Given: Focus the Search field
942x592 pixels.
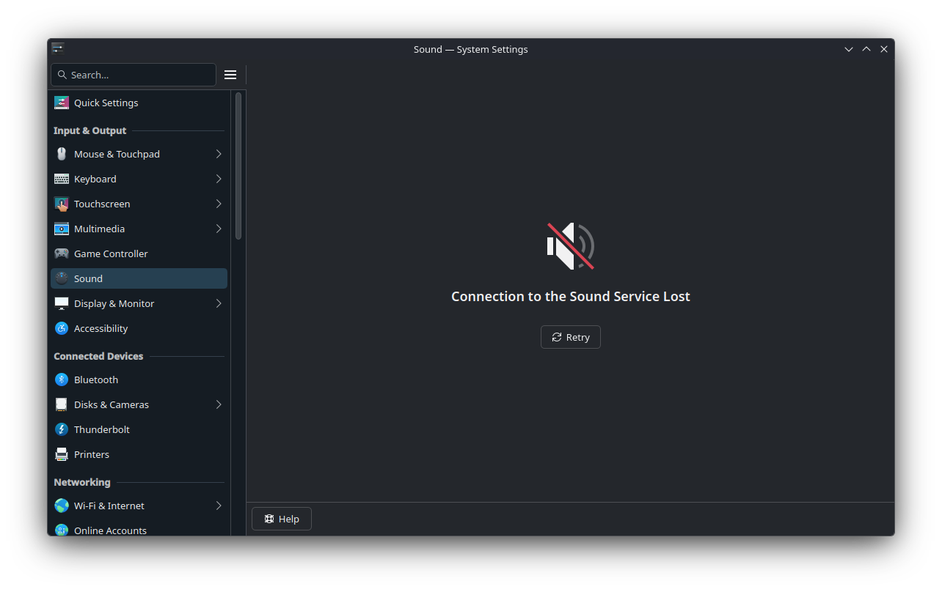Looking at the screenshot, I should coord(134,75).
